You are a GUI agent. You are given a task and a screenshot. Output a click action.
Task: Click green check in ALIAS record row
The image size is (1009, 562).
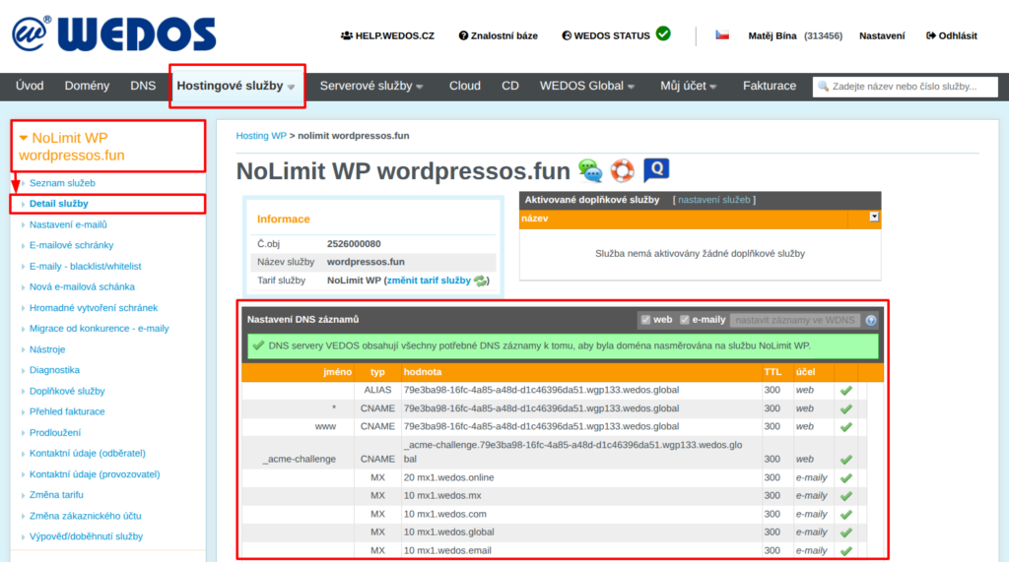[x=846, y=391]
